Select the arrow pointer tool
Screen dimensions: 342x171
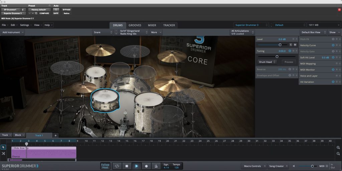3,147
